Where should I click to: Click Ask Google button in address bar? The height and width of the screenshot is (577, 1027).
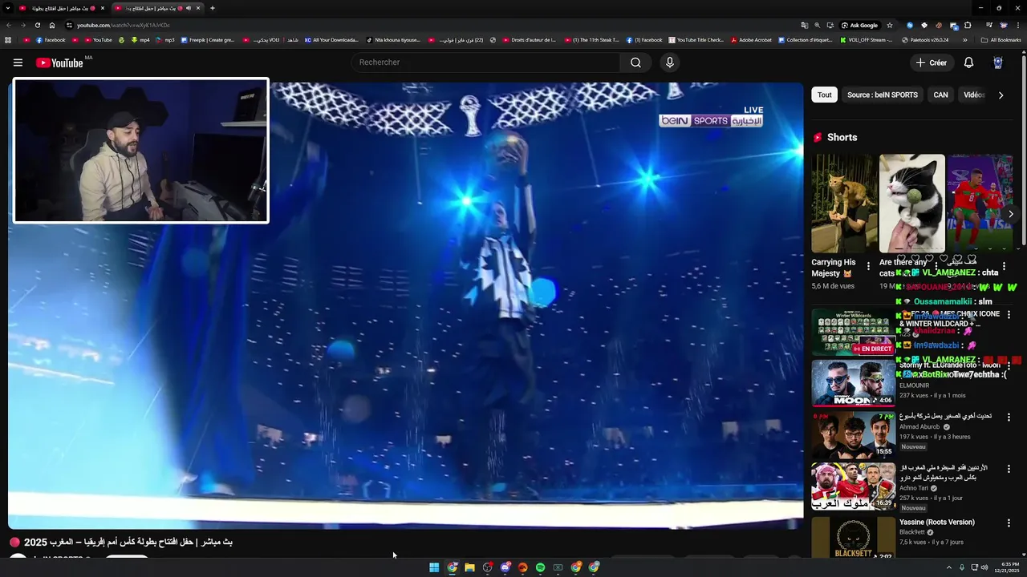[859, 25]
